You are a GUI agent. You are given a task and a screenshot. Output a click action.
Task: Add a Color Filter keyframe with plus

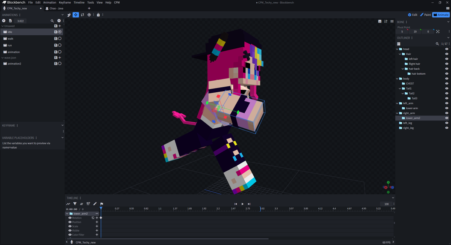[x=97, y=235]
